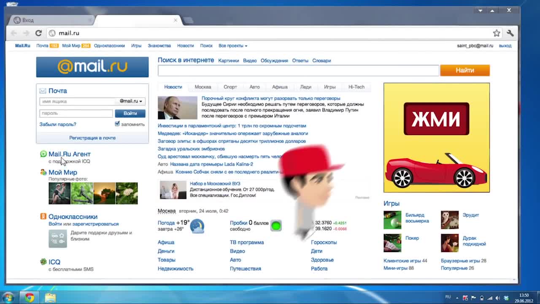Click the Mail.Ru Agent green icon
Viewport: 540px width, 304px height.
coord(43,154)
